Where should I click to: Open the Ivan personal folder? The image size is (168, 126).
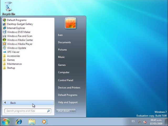pyautogui.click(x=60, y=35)
